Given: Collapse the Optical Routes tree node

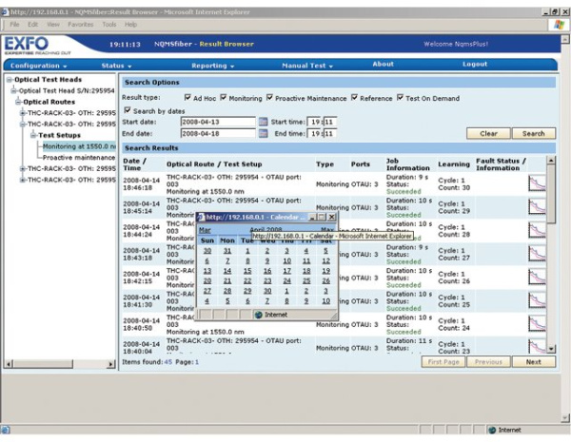Looking at the screenshot, I should [18, 102].
